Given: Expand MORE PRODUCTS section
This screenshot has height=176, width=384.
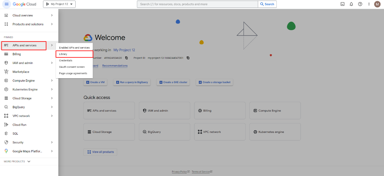Looking at the screenshot, I should point(17,161).
